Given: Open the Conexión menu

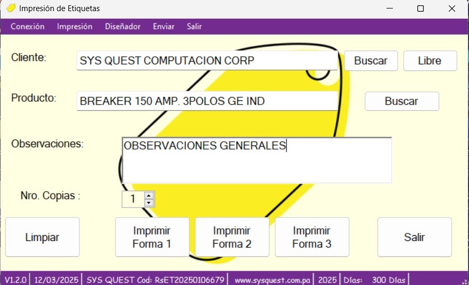Looking at the screenshot, I should 28,27.
